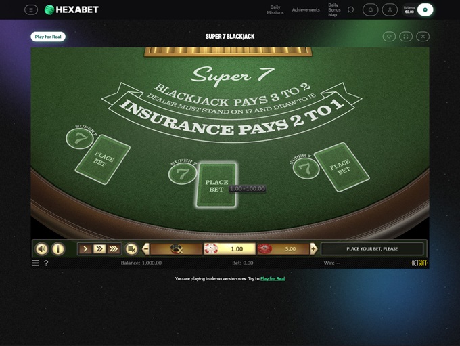Open the Achievements page
The width and height of the screenshot is (460, 346).
(306, 10)
